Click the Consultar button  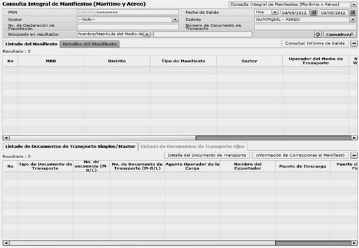[340, 35]
